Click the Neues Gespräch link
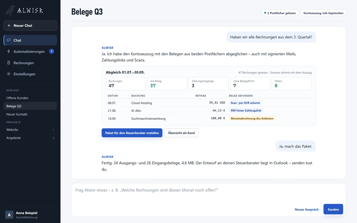The width and height of the screenshot is (357, 223). click(307, 209)
